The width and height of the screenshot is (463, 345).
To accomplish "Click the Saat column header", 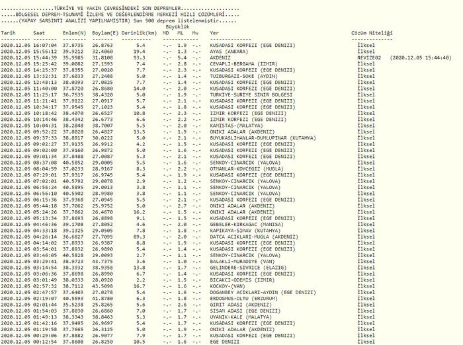I will (40, 32).
